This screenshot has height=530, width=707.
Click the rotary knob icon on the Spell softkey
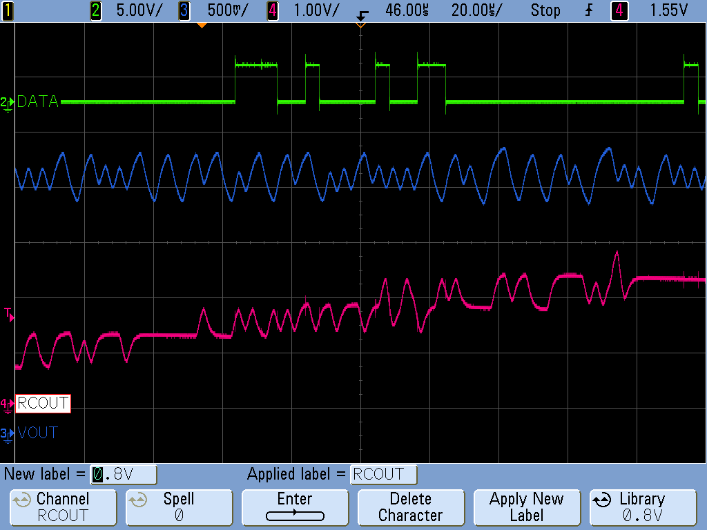(137, 500)
